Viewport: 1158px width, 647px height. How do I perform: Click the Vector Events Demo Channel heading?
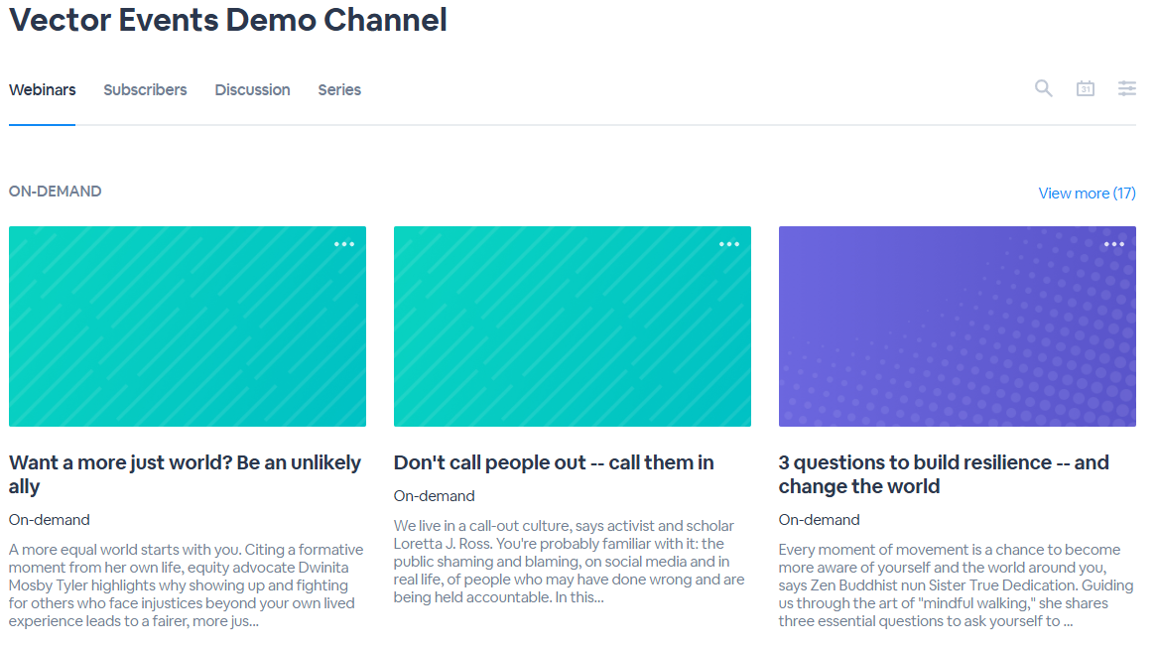(x=228, y=20)
